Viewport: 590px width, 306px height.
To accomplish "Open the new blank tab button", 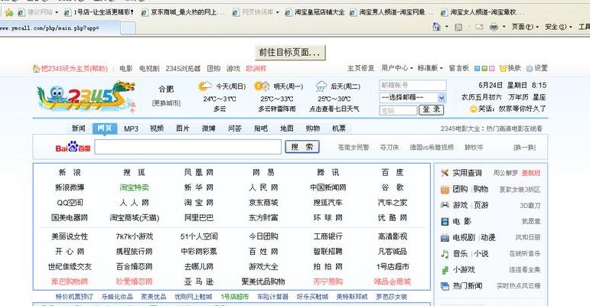I will click(128, 28).
